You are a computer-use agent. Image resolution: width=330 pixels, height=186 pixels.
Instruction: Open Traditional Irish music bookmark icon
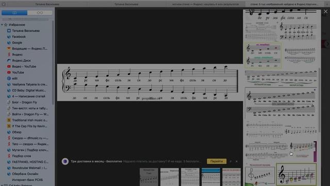9,120
